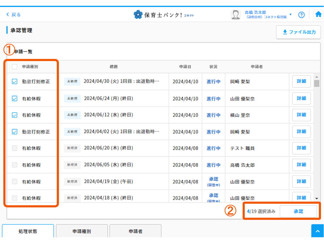Open the help question mark icon
This screenshot has width=324, height=243.
pos(301,15)
